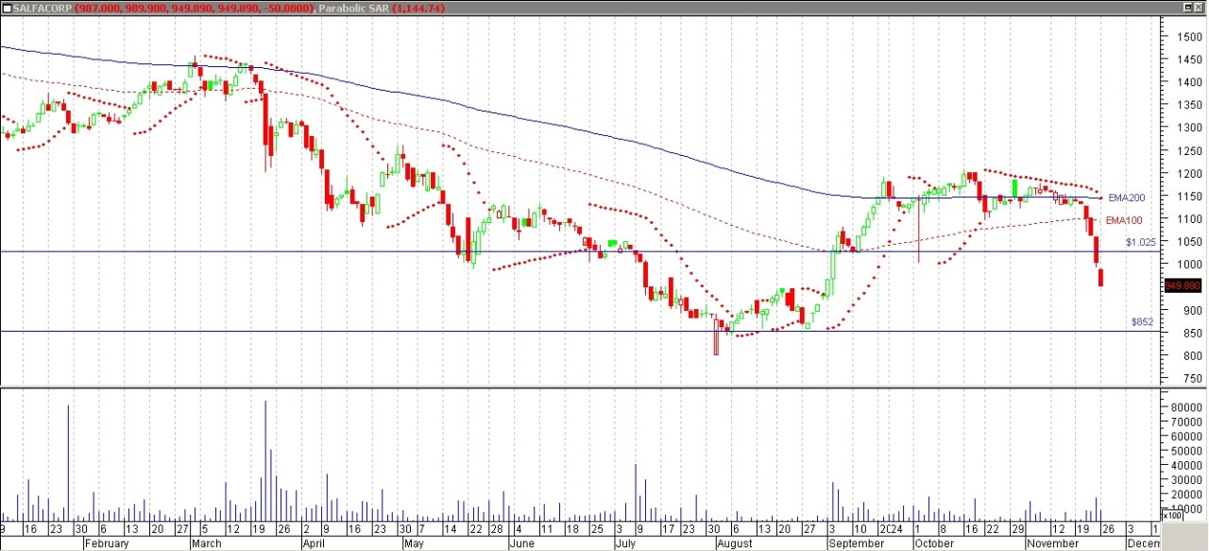Click the 20000 value on volume axis

click(x=1186, y=495)
